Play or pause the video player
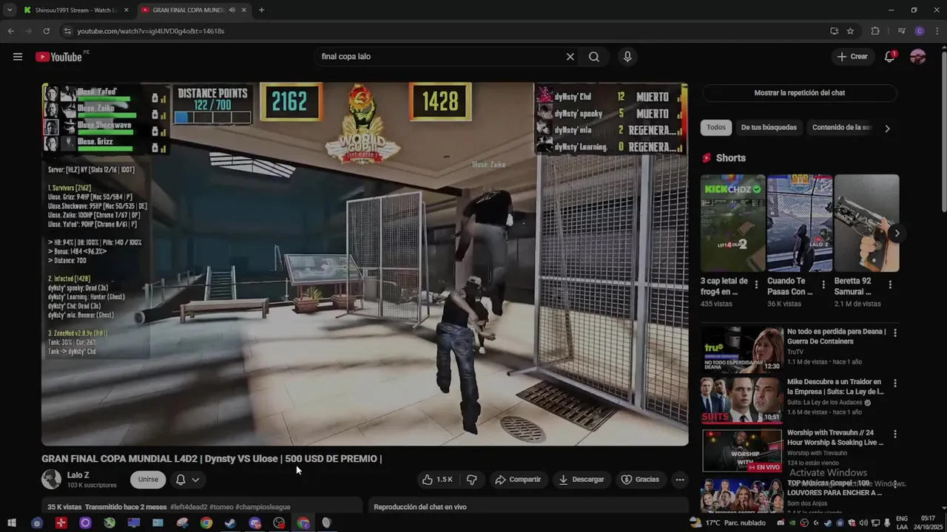The width and height of the screenshot is (947, 532). (x=365, y=264)
